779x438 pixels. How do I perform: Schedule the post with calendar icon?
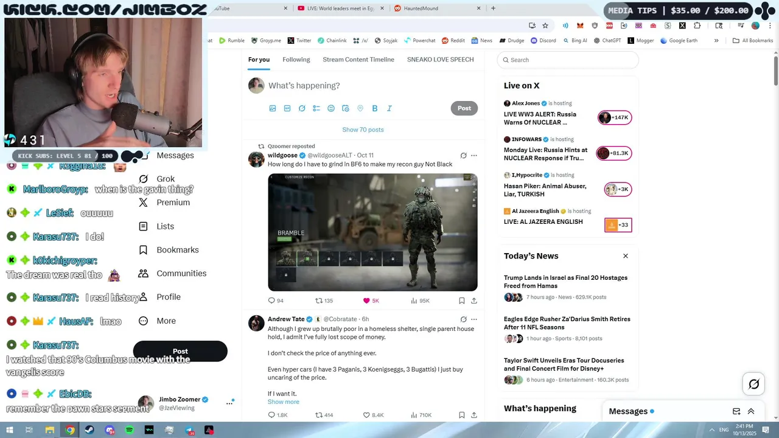coord(346,108)
